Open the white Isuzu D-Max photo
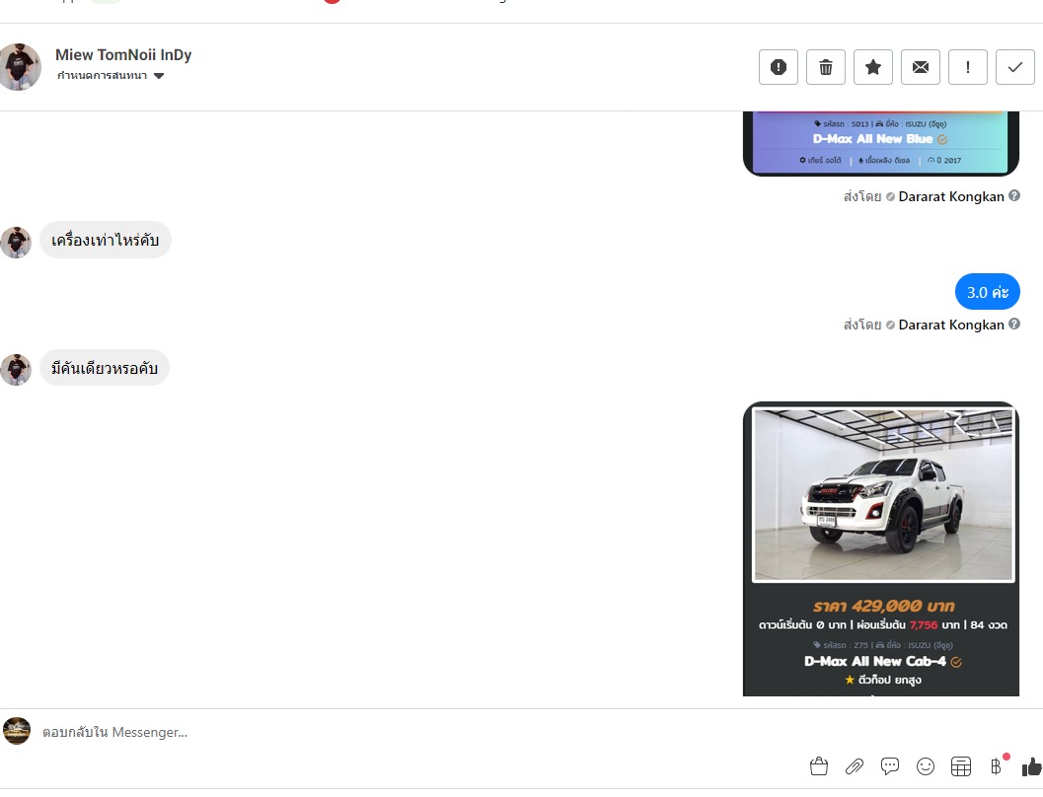The image size is (1043, 797). pos(883,495)
